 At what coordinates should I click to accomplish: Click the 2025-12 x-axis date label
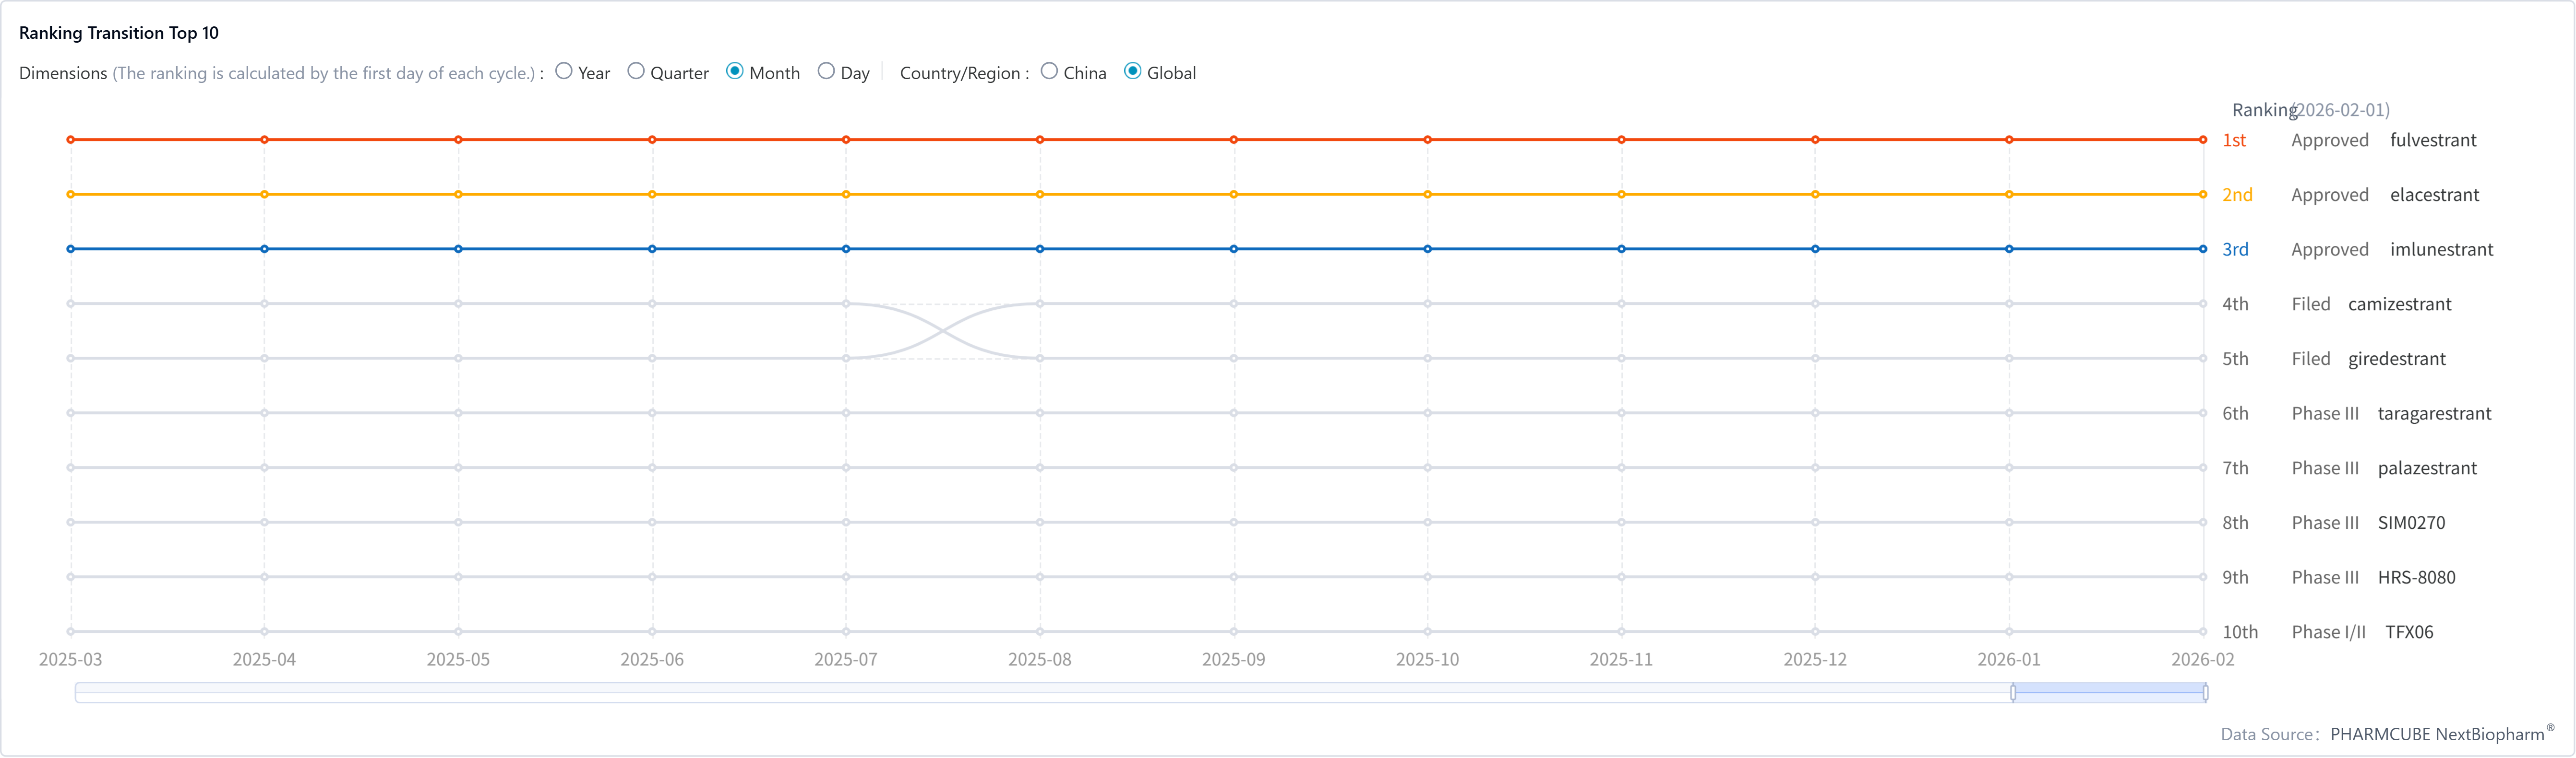pos(1815,660)
